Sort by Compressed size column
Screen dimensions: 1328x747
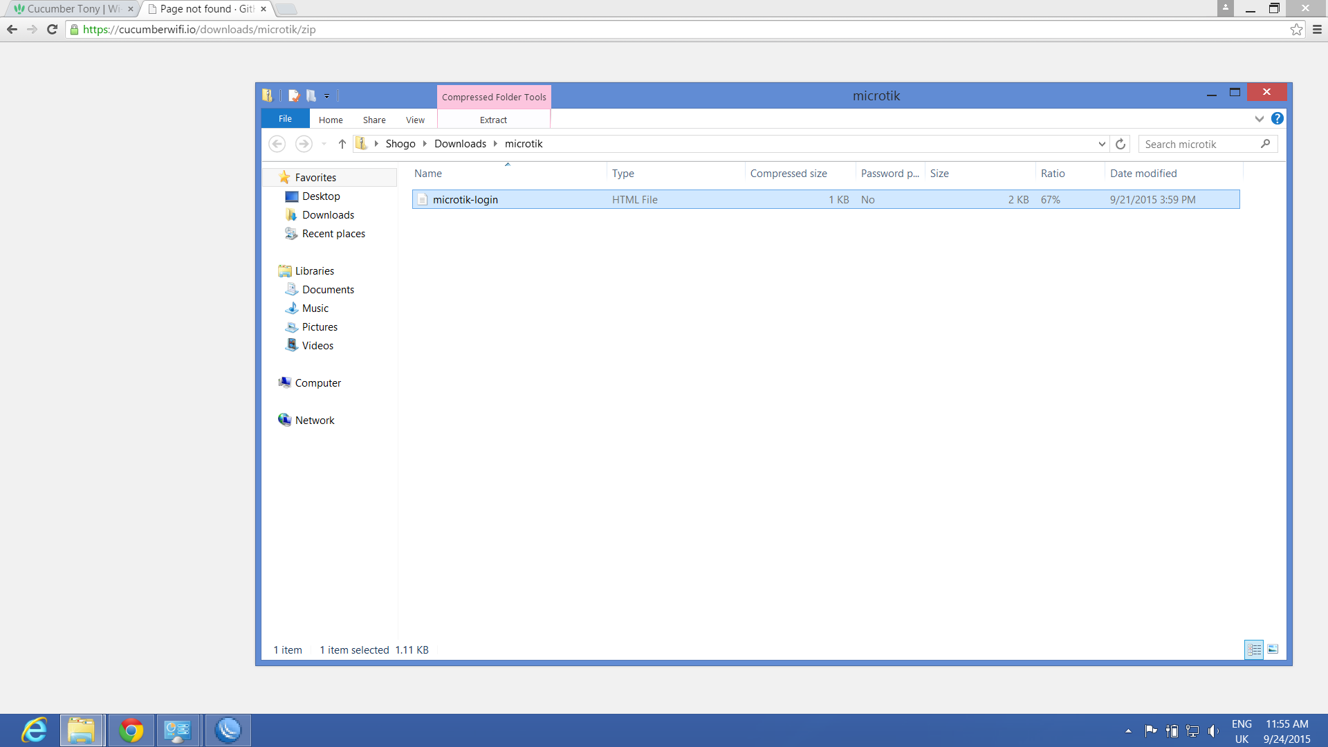[x=801, y=174]
